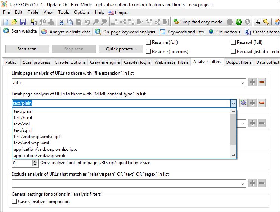Switch to the Crawler options tab

coord(70,62)
